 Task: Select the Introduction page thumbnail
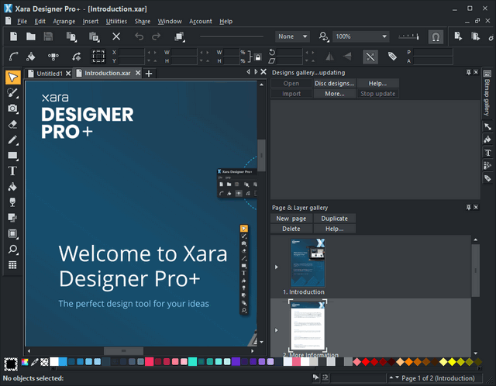[x=308, y=263]
